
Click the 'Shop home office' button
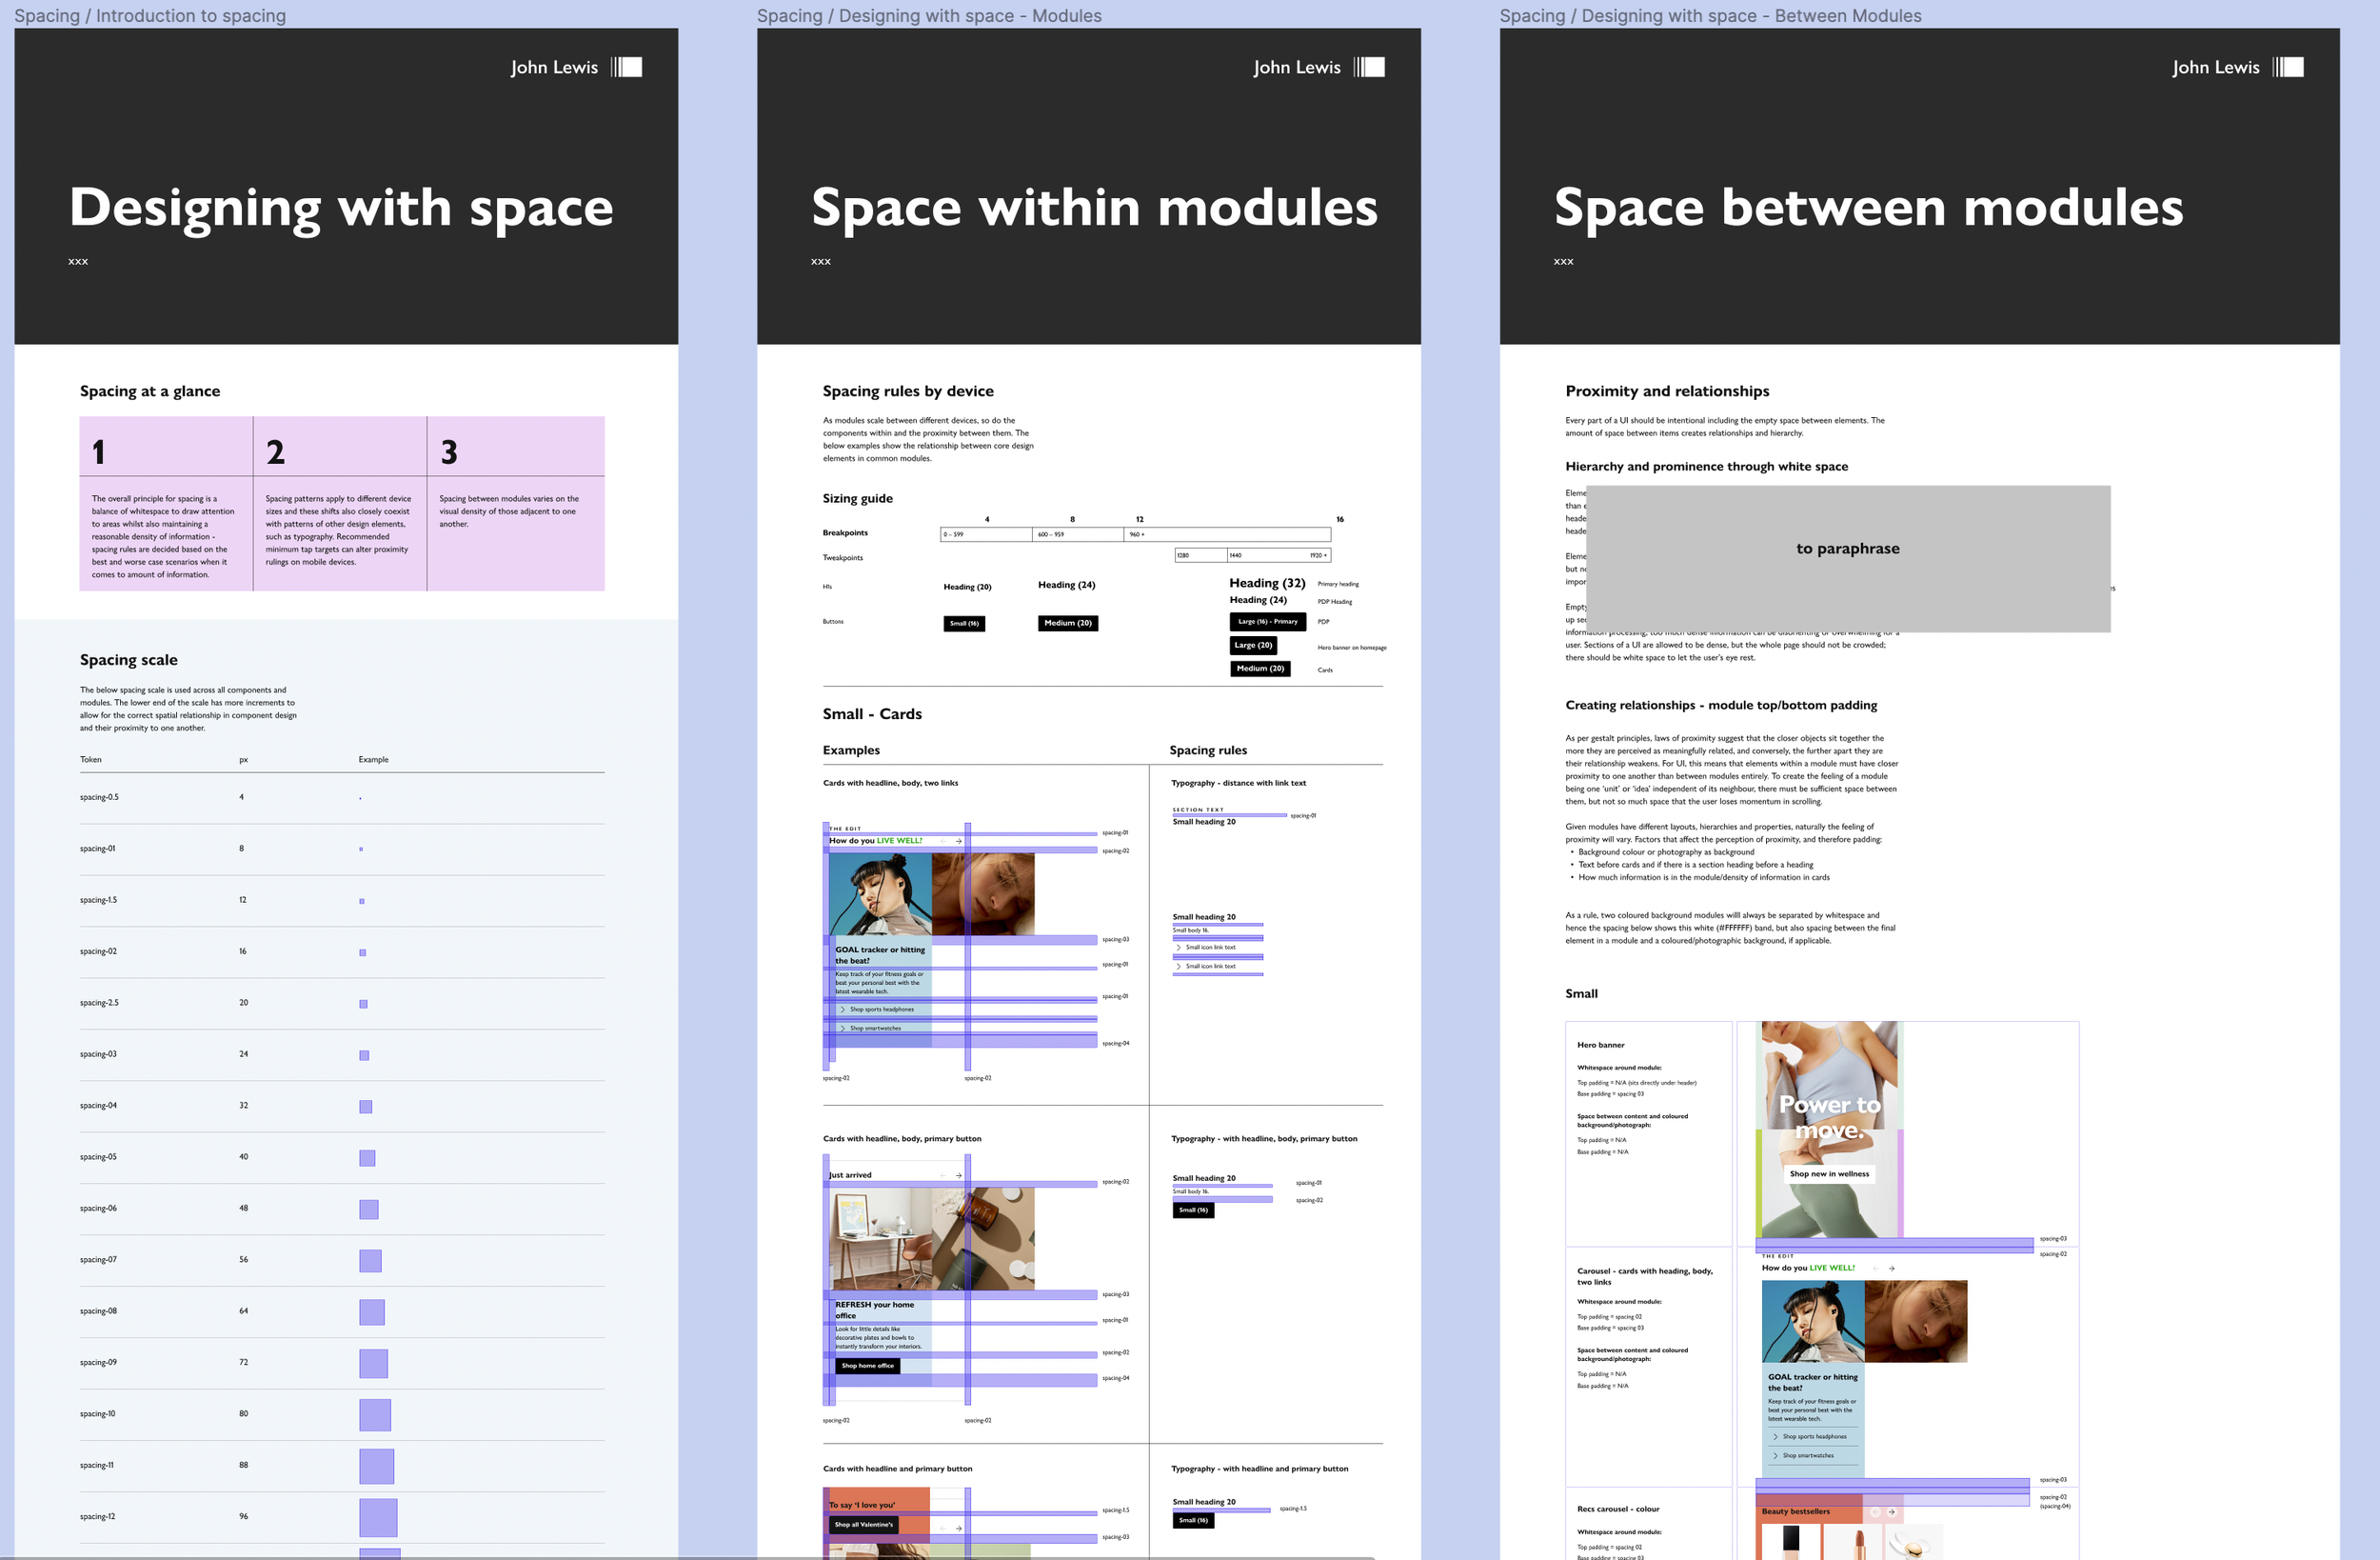tap(866, 1365)
